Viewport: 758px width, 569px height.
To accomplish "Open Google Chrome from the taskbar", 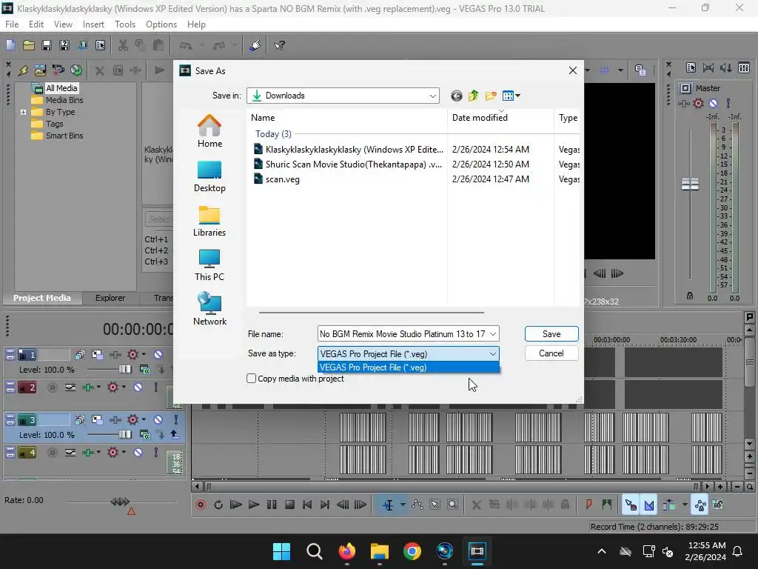I will (412, 550).
